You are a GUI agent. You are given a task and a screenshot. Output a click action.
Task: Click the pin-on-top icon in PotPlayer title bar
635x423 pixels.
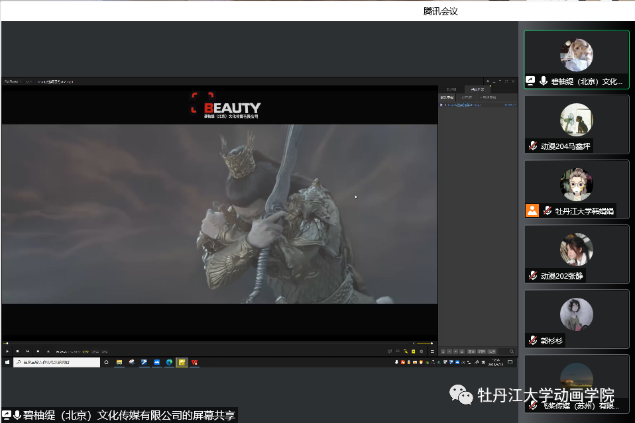click(488, 81)
